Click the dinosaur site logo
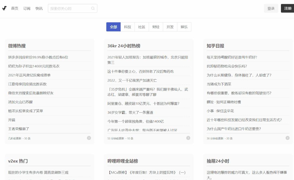The image size is (294, 180). coord(4,8)
